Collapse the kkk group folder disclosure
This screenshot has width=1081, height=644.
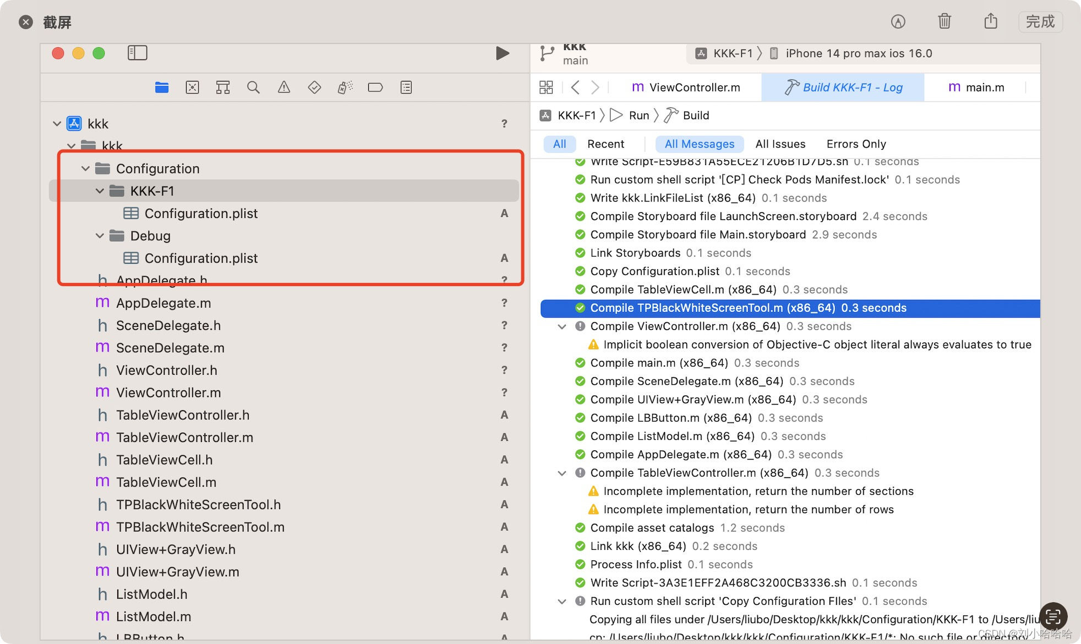pos(71,146)
